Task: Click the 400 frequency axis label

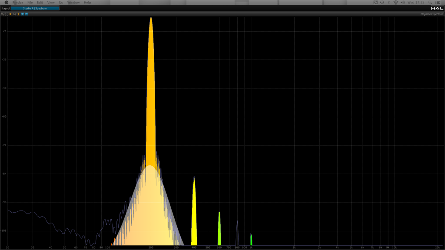Action: point(194,247)
